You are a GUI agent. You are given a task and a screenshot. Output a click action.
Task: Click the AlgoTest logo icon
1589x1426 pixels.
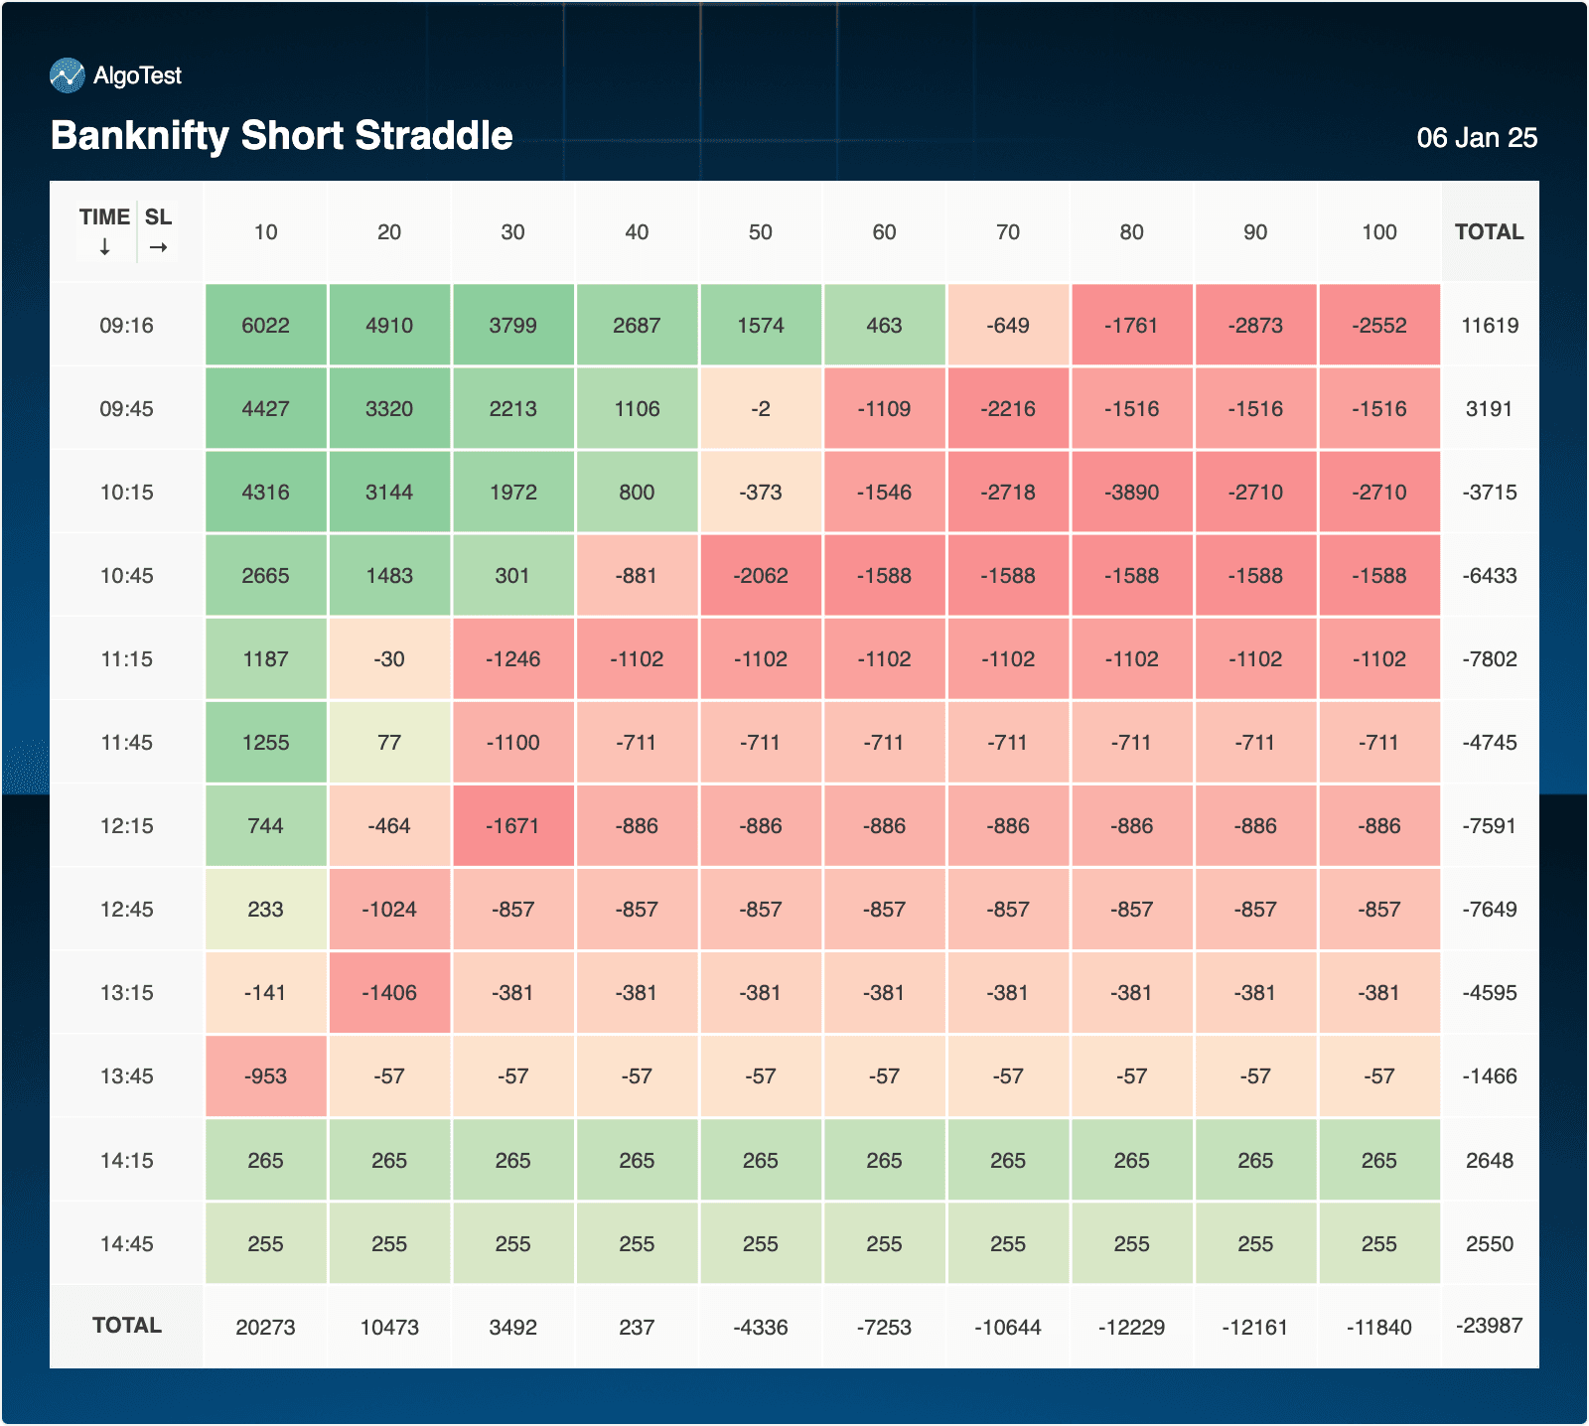[68, 75]
